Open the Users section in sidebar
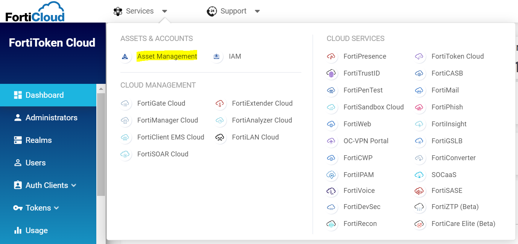The image size is (518, 244). pos(36,162)
